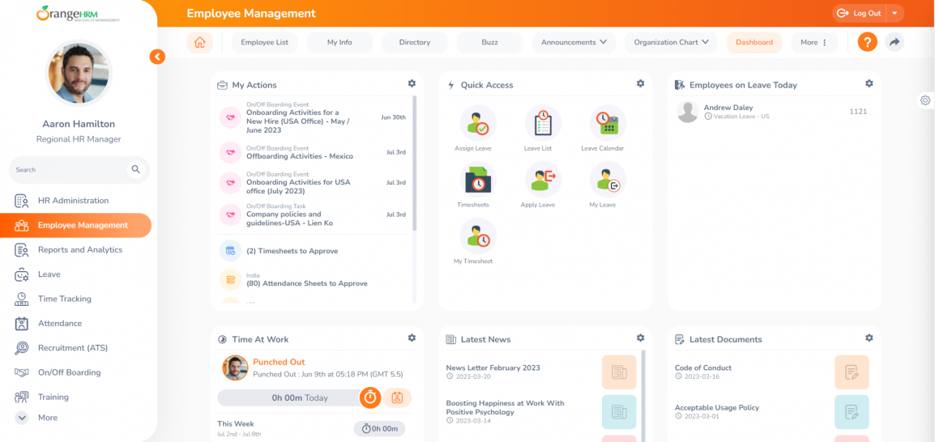Viewport: 935px width, 442px height.
Task: Switch to the Employee List tab
Action: (x=264, y=42)
